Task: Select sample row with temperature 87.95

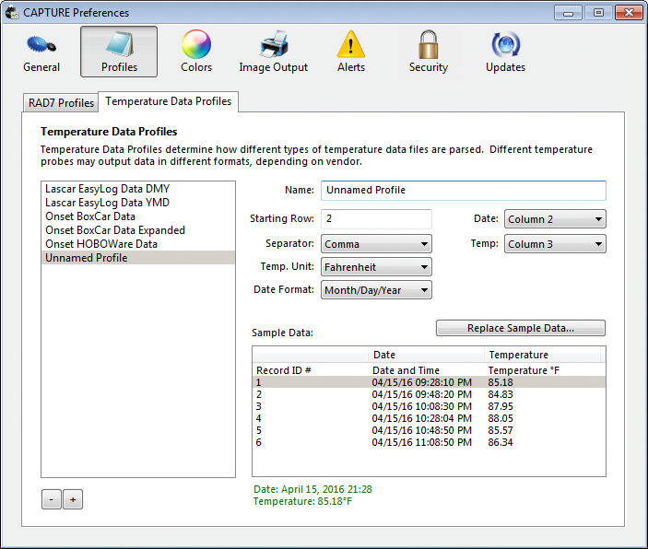Action: click(429, 406)
